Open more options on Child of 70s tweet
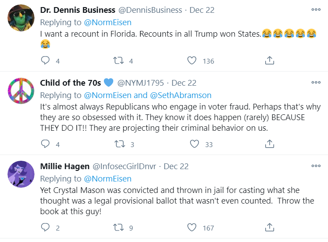Image resolution: width=328 pixels, height=242 pixels. point(316,82)
